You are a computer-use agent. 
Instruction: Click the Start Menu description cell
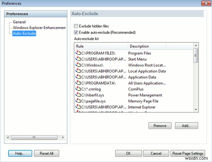[x=138, y=59]
